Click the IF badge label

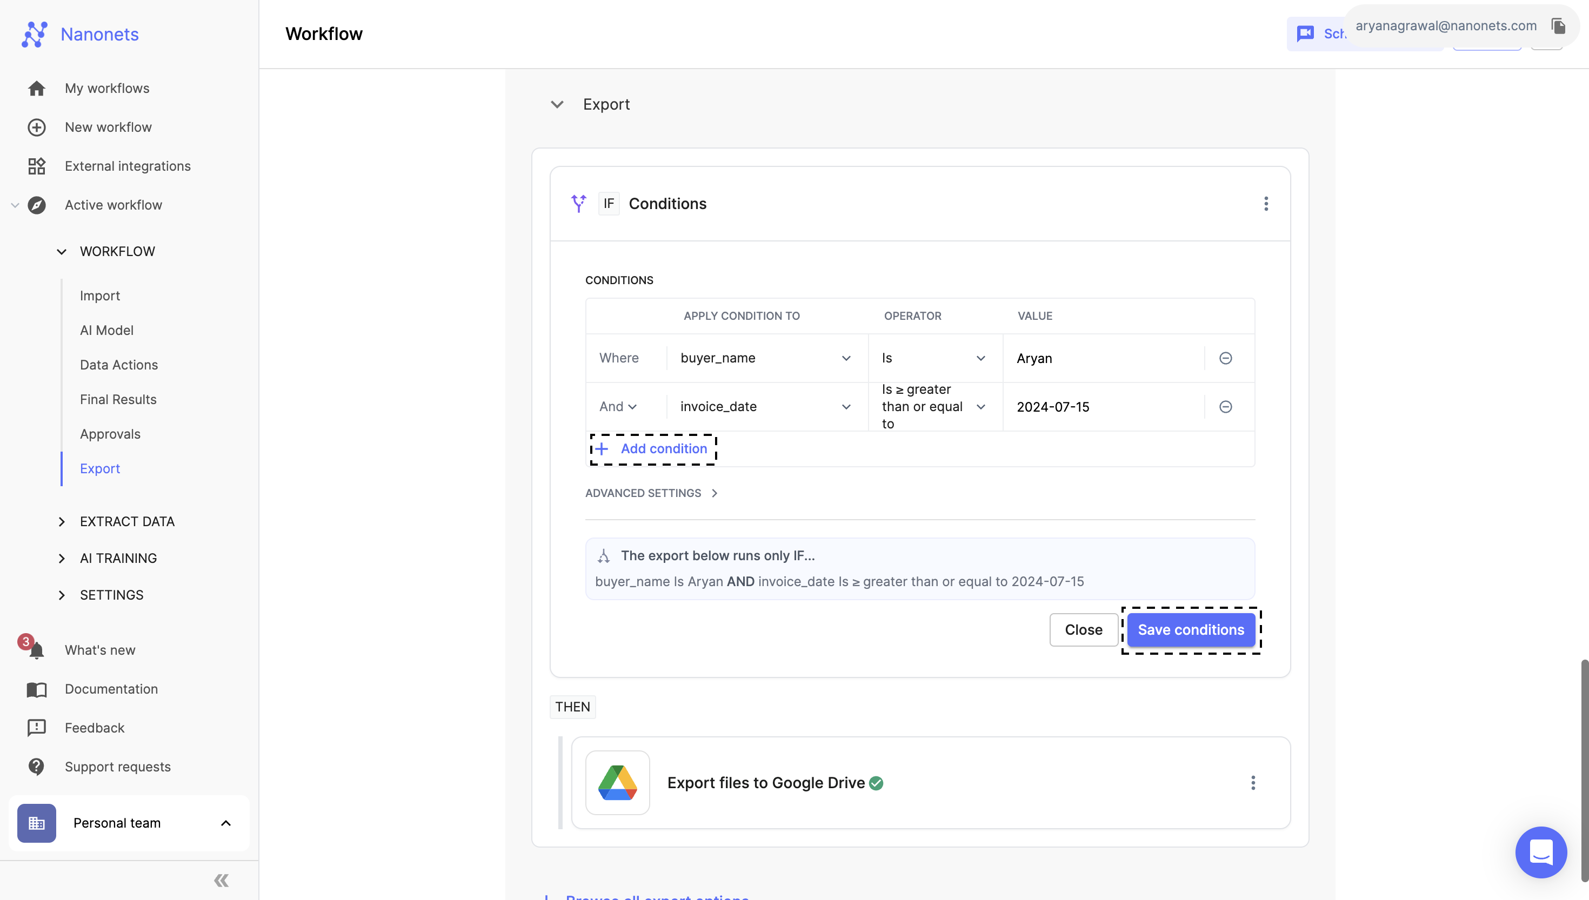point(609,203)
